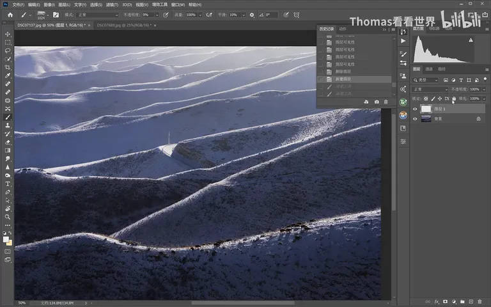This screenshot has height=307, width=491.
Task: Select the Gradient tool
Action: point(8,150)
